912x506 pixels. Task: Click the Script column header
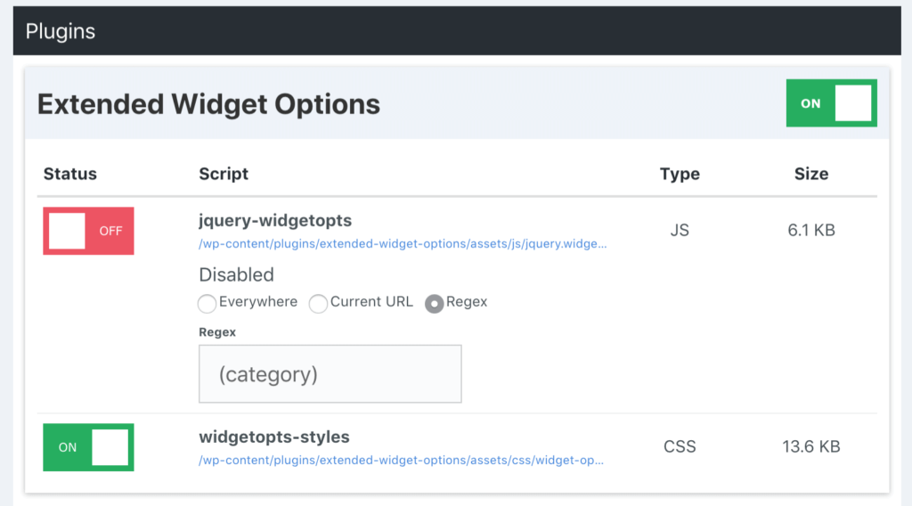tap(224, 174)
